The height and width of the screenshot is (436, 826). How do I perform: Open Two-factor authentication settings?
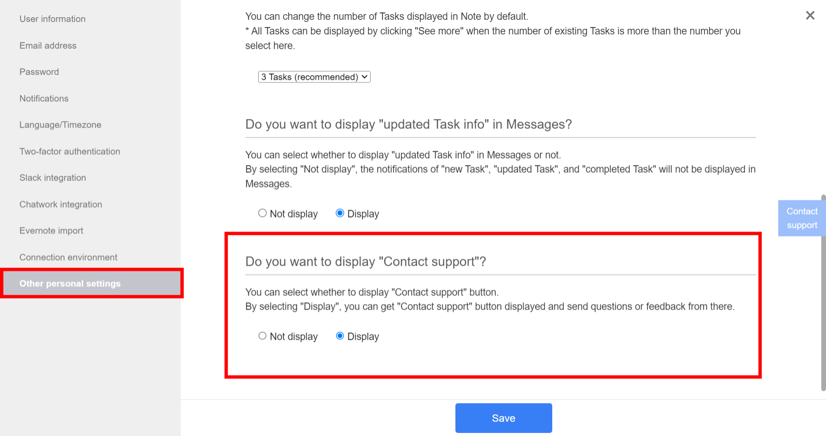(x=69, y=151)
